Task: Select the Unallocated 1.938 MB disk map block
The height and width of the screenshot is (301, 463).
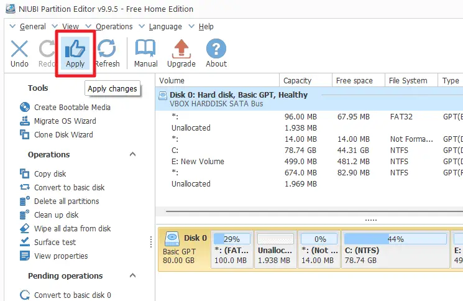Action: point(275,249)
